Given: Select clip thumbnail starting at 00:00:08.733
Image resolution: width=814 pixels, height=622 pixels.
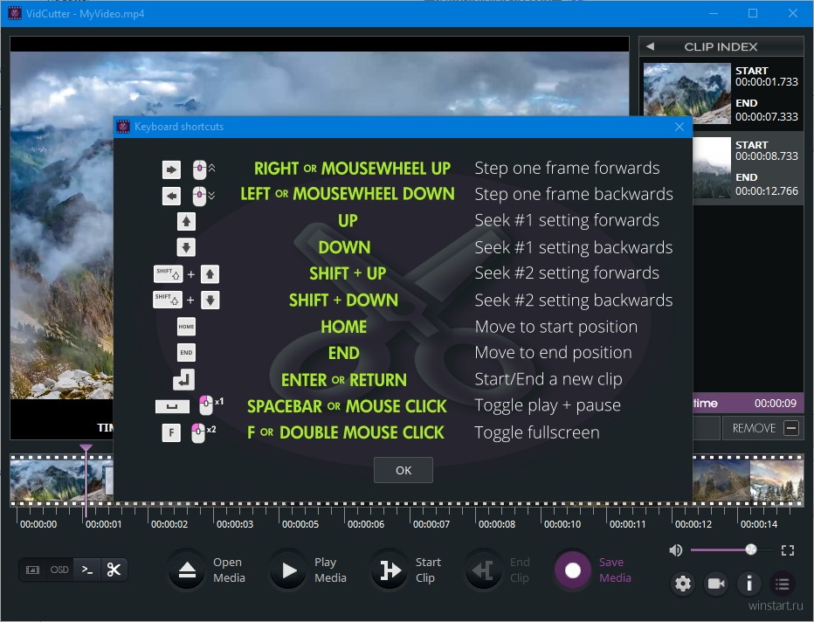Looking at the screenshot, I should (x=712, y=168).
